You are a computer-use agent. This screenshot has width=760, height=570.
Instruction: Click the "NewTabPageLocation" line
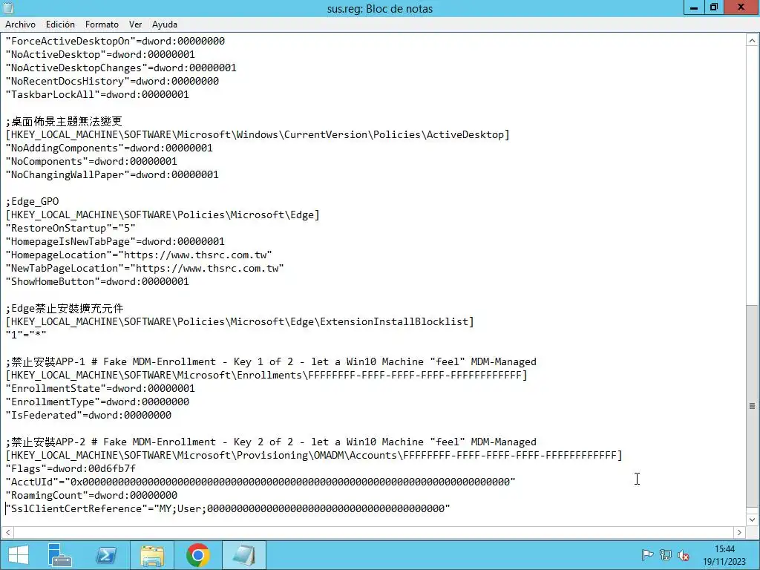[145, 268]
